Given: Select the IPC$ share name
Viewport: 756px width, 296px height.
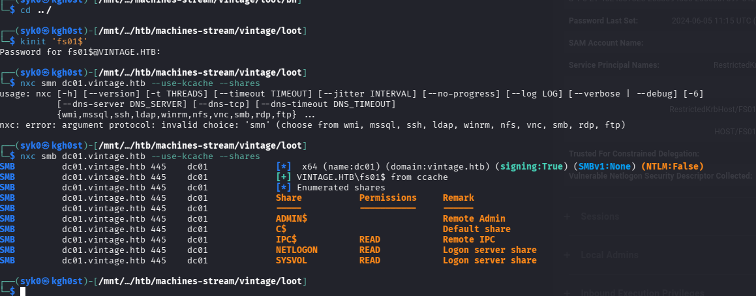Looking at the screenshot, I should [x=286, y=239].
